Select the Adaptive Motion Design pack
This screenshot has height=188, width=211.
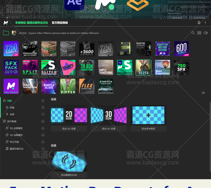tap(163, 49)
